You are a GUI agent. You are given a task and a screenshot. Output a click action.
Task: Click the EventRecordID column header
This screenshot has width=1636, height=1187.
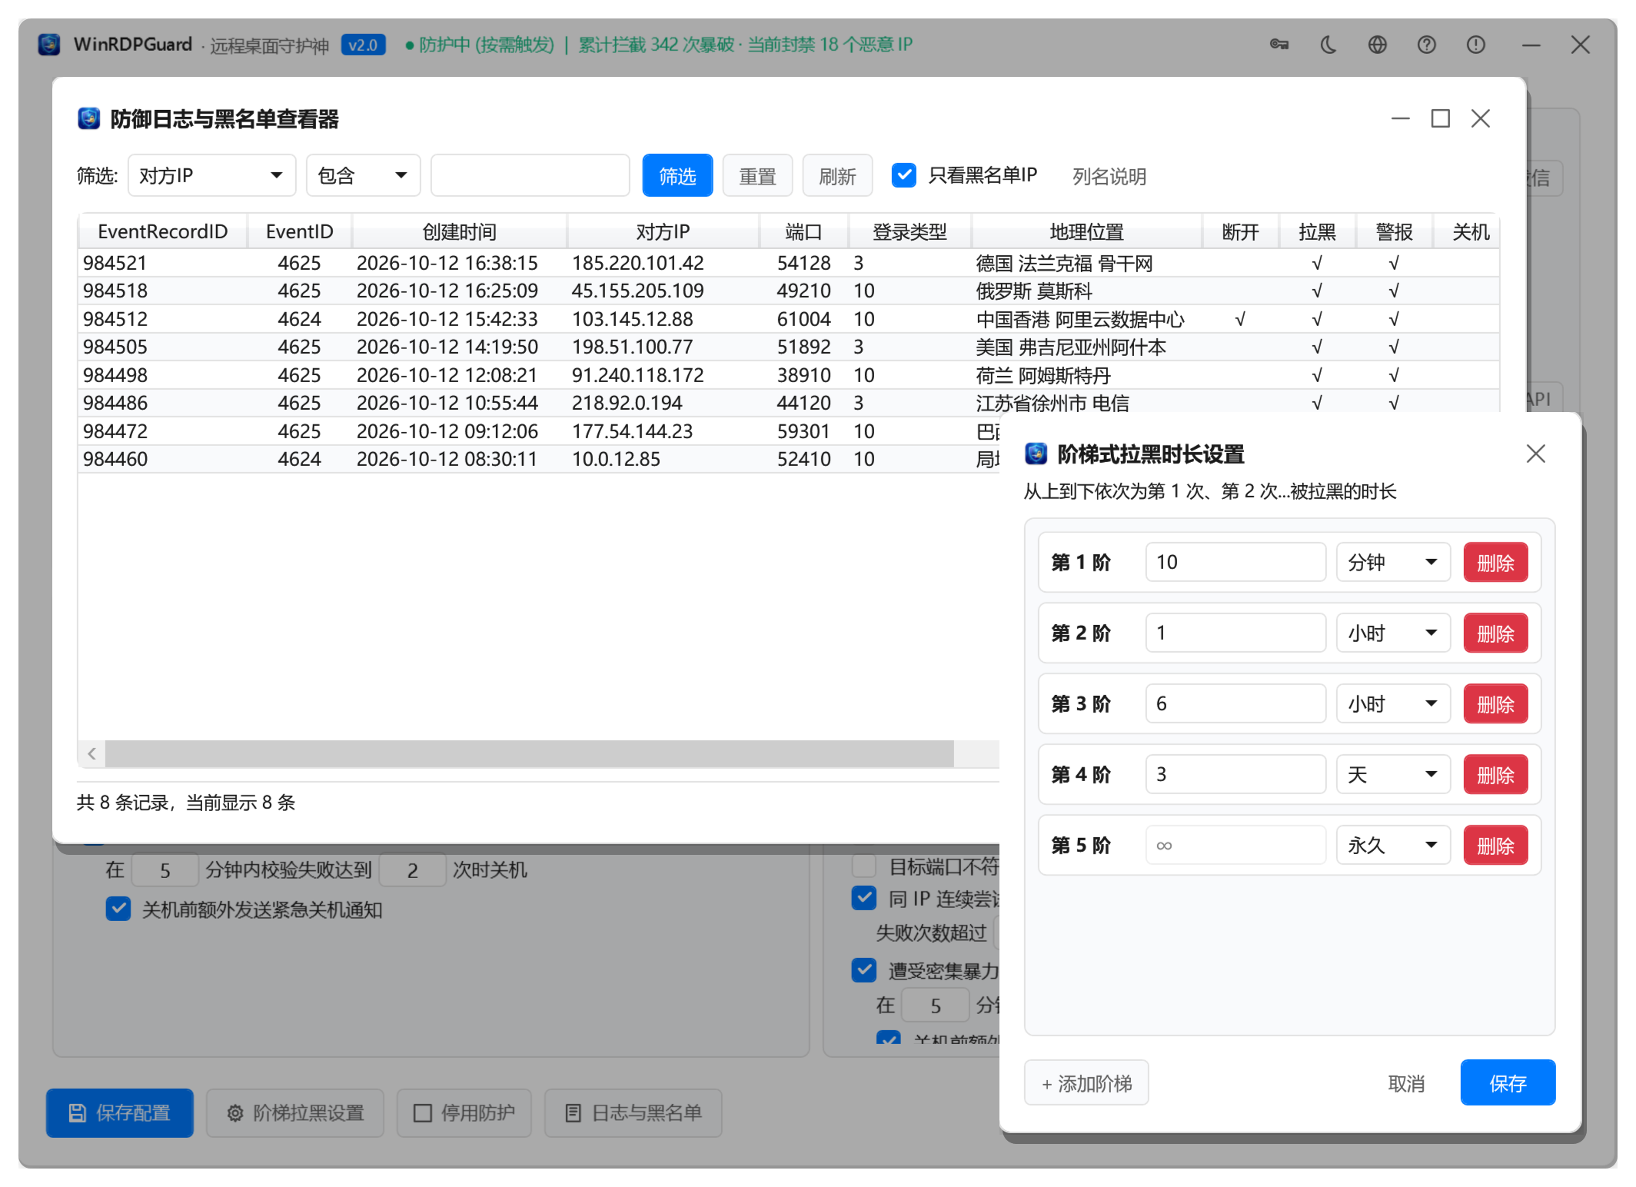click(x=163, y=231)
